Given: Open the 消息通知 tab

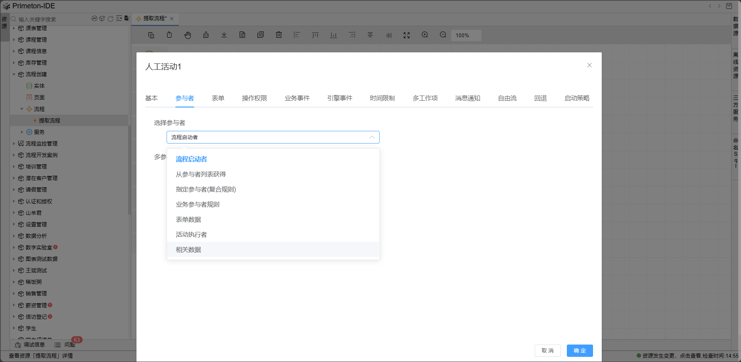Looking at the screenshot, I should point(468,98).
